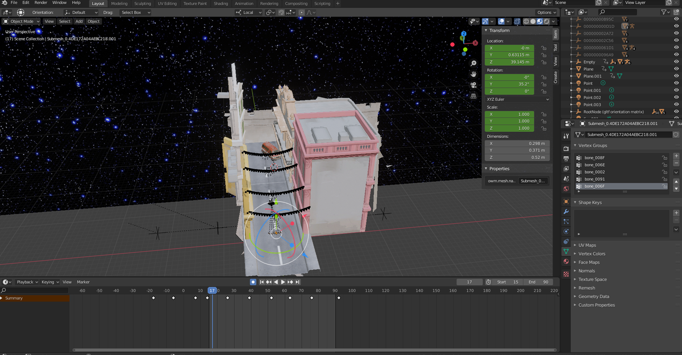Screen dimensions: 682x355
Task: Open the Material properties tab icon
Action: click(566, 262)
